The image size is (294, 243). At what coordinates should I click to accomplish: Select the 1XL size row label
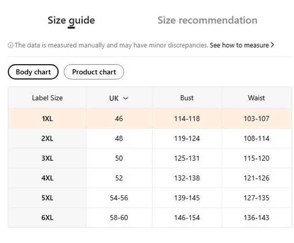click(x=47, y=119)
